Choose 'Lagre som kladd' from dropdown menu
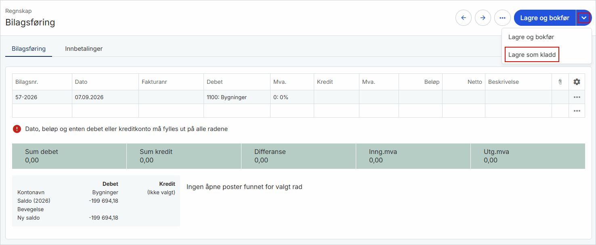Screen dimensions: 596x245 coord(532,55)
